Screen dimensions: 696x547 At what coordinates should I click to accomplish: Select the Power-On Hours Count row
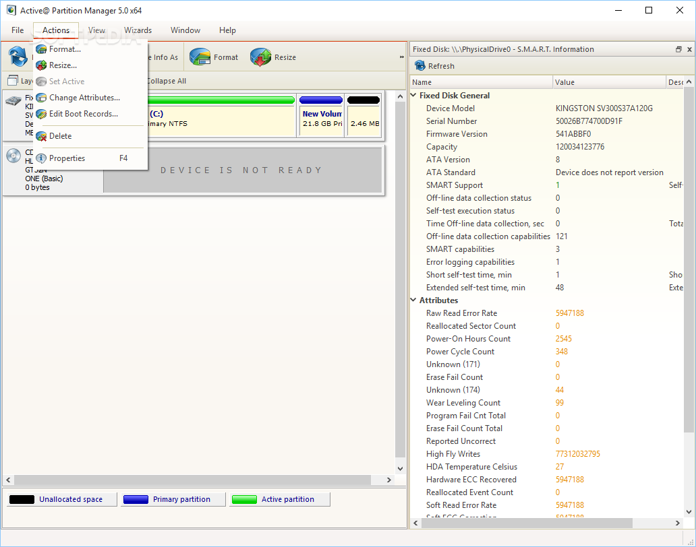click(x=546, y=339)
